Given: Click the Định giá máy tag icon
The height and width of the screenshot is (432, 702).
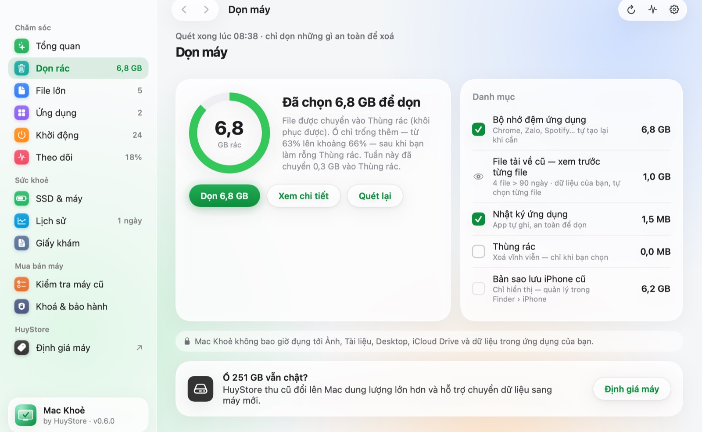Looking at the screenshot, I should pyautogui.click(x=21, y=348).
